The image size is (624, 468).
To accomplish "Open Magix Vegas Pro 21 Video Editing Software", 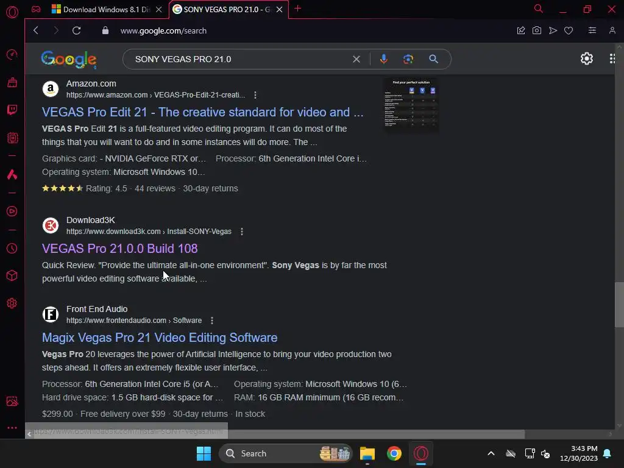I will click(160, 338).
